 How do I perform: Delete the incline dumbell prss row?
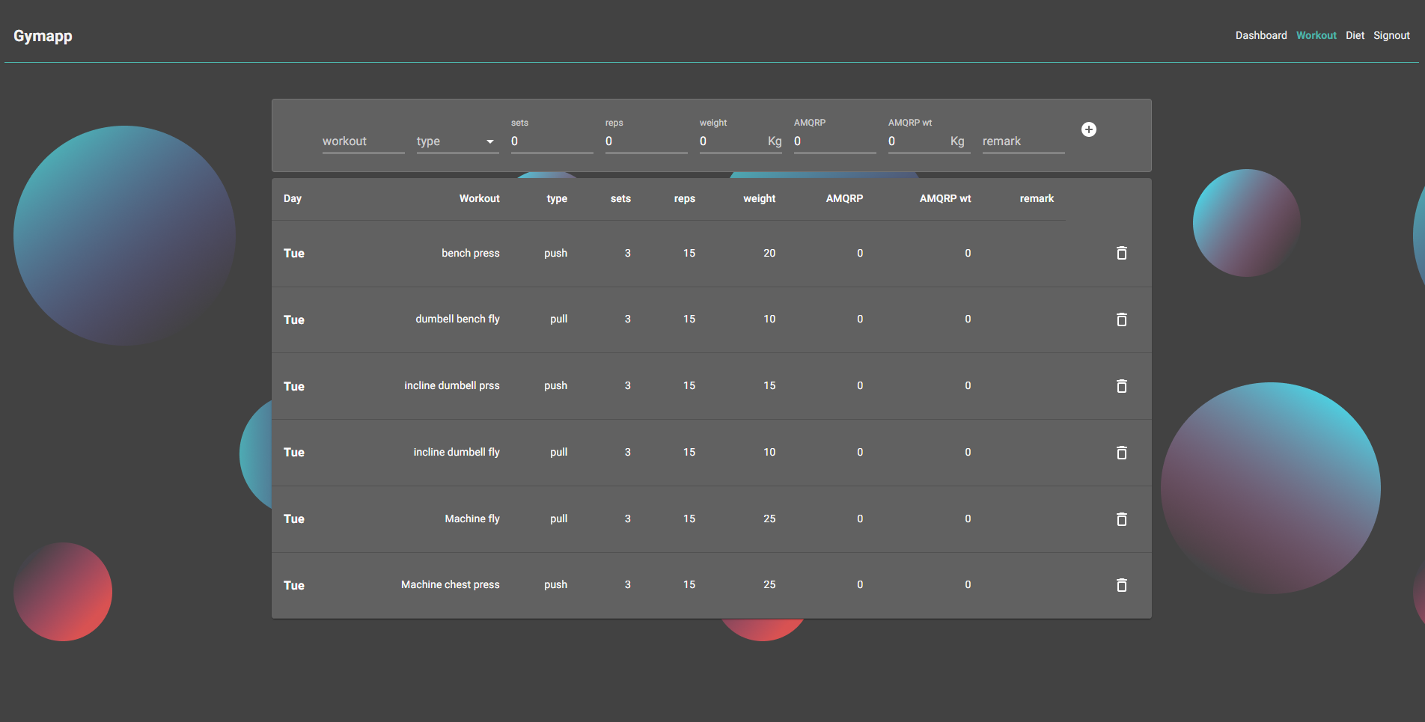click(1121, 386)
